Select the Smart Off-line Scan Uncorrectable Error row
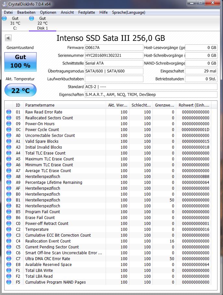Viewport: 223px width, 295px height. (x=108, y=253)
